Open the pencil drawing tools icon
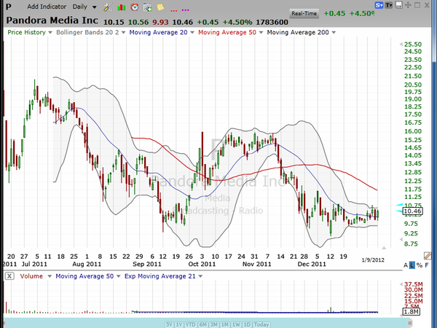Image resolution: width=437 pixels, height=328 pixels. click(428, 256)
